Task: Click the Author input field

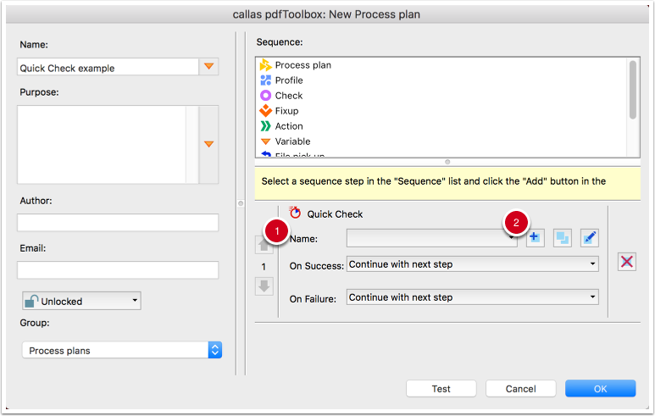Action: tap(118, 223)
